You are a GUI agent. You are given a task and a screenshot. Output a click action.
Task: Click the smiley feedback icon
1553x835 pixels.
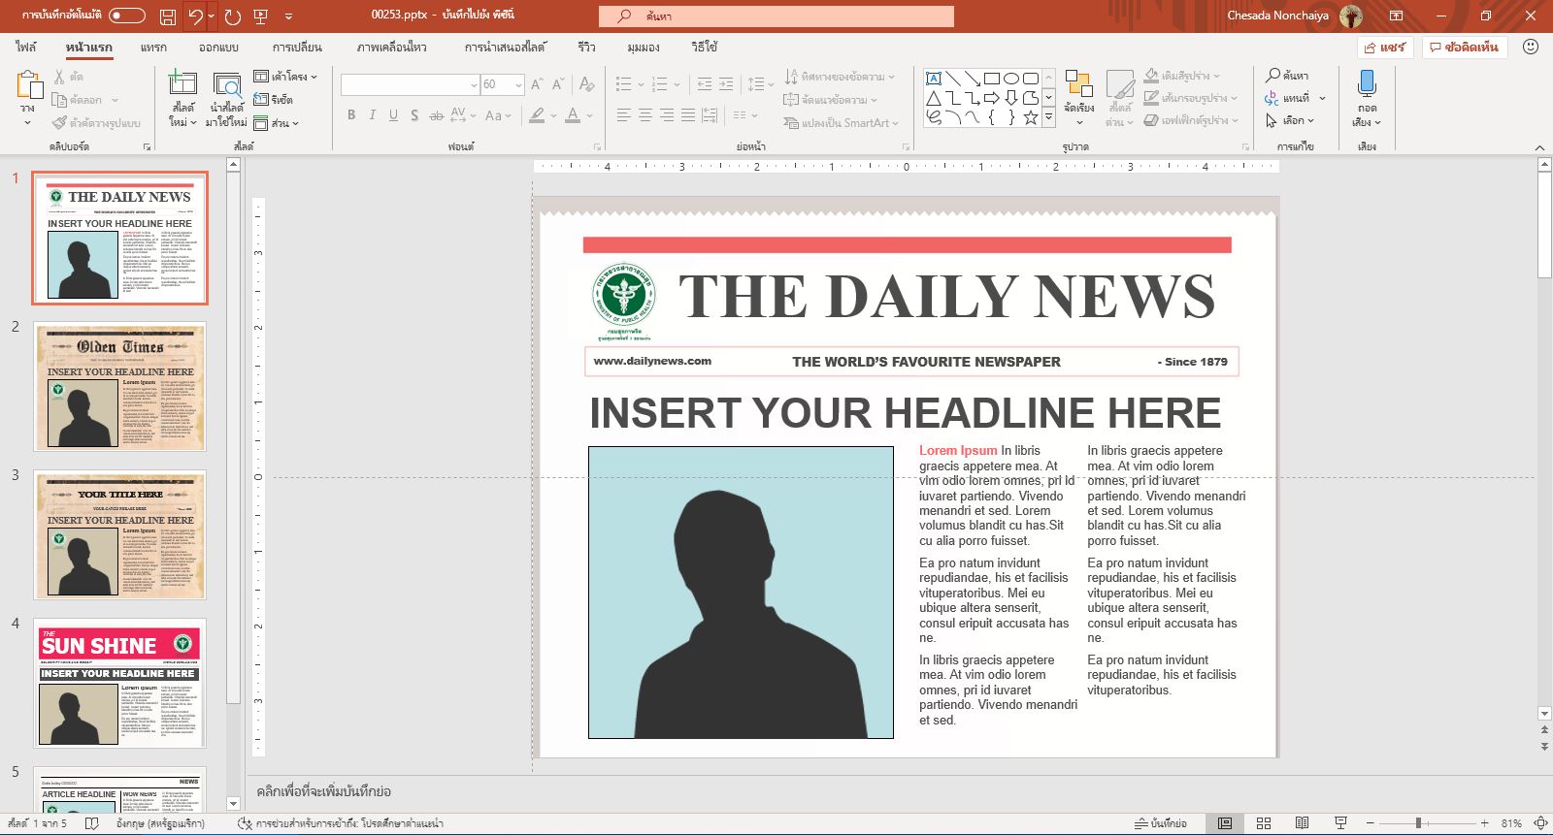pyautogui.click(x=1531, y=47)
